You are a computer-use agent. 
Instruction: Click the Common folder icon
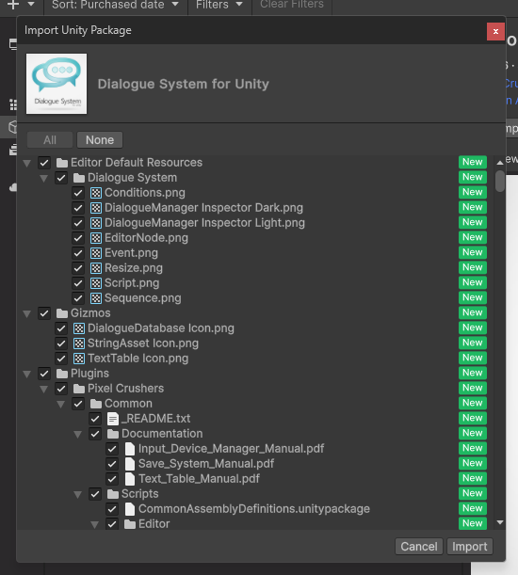(x=96, y=404)
